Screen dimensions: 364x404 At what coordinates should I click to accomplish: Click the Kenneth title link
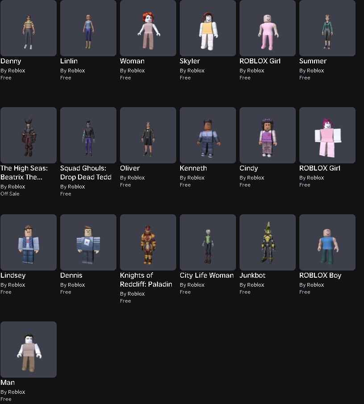coord(193,168)
